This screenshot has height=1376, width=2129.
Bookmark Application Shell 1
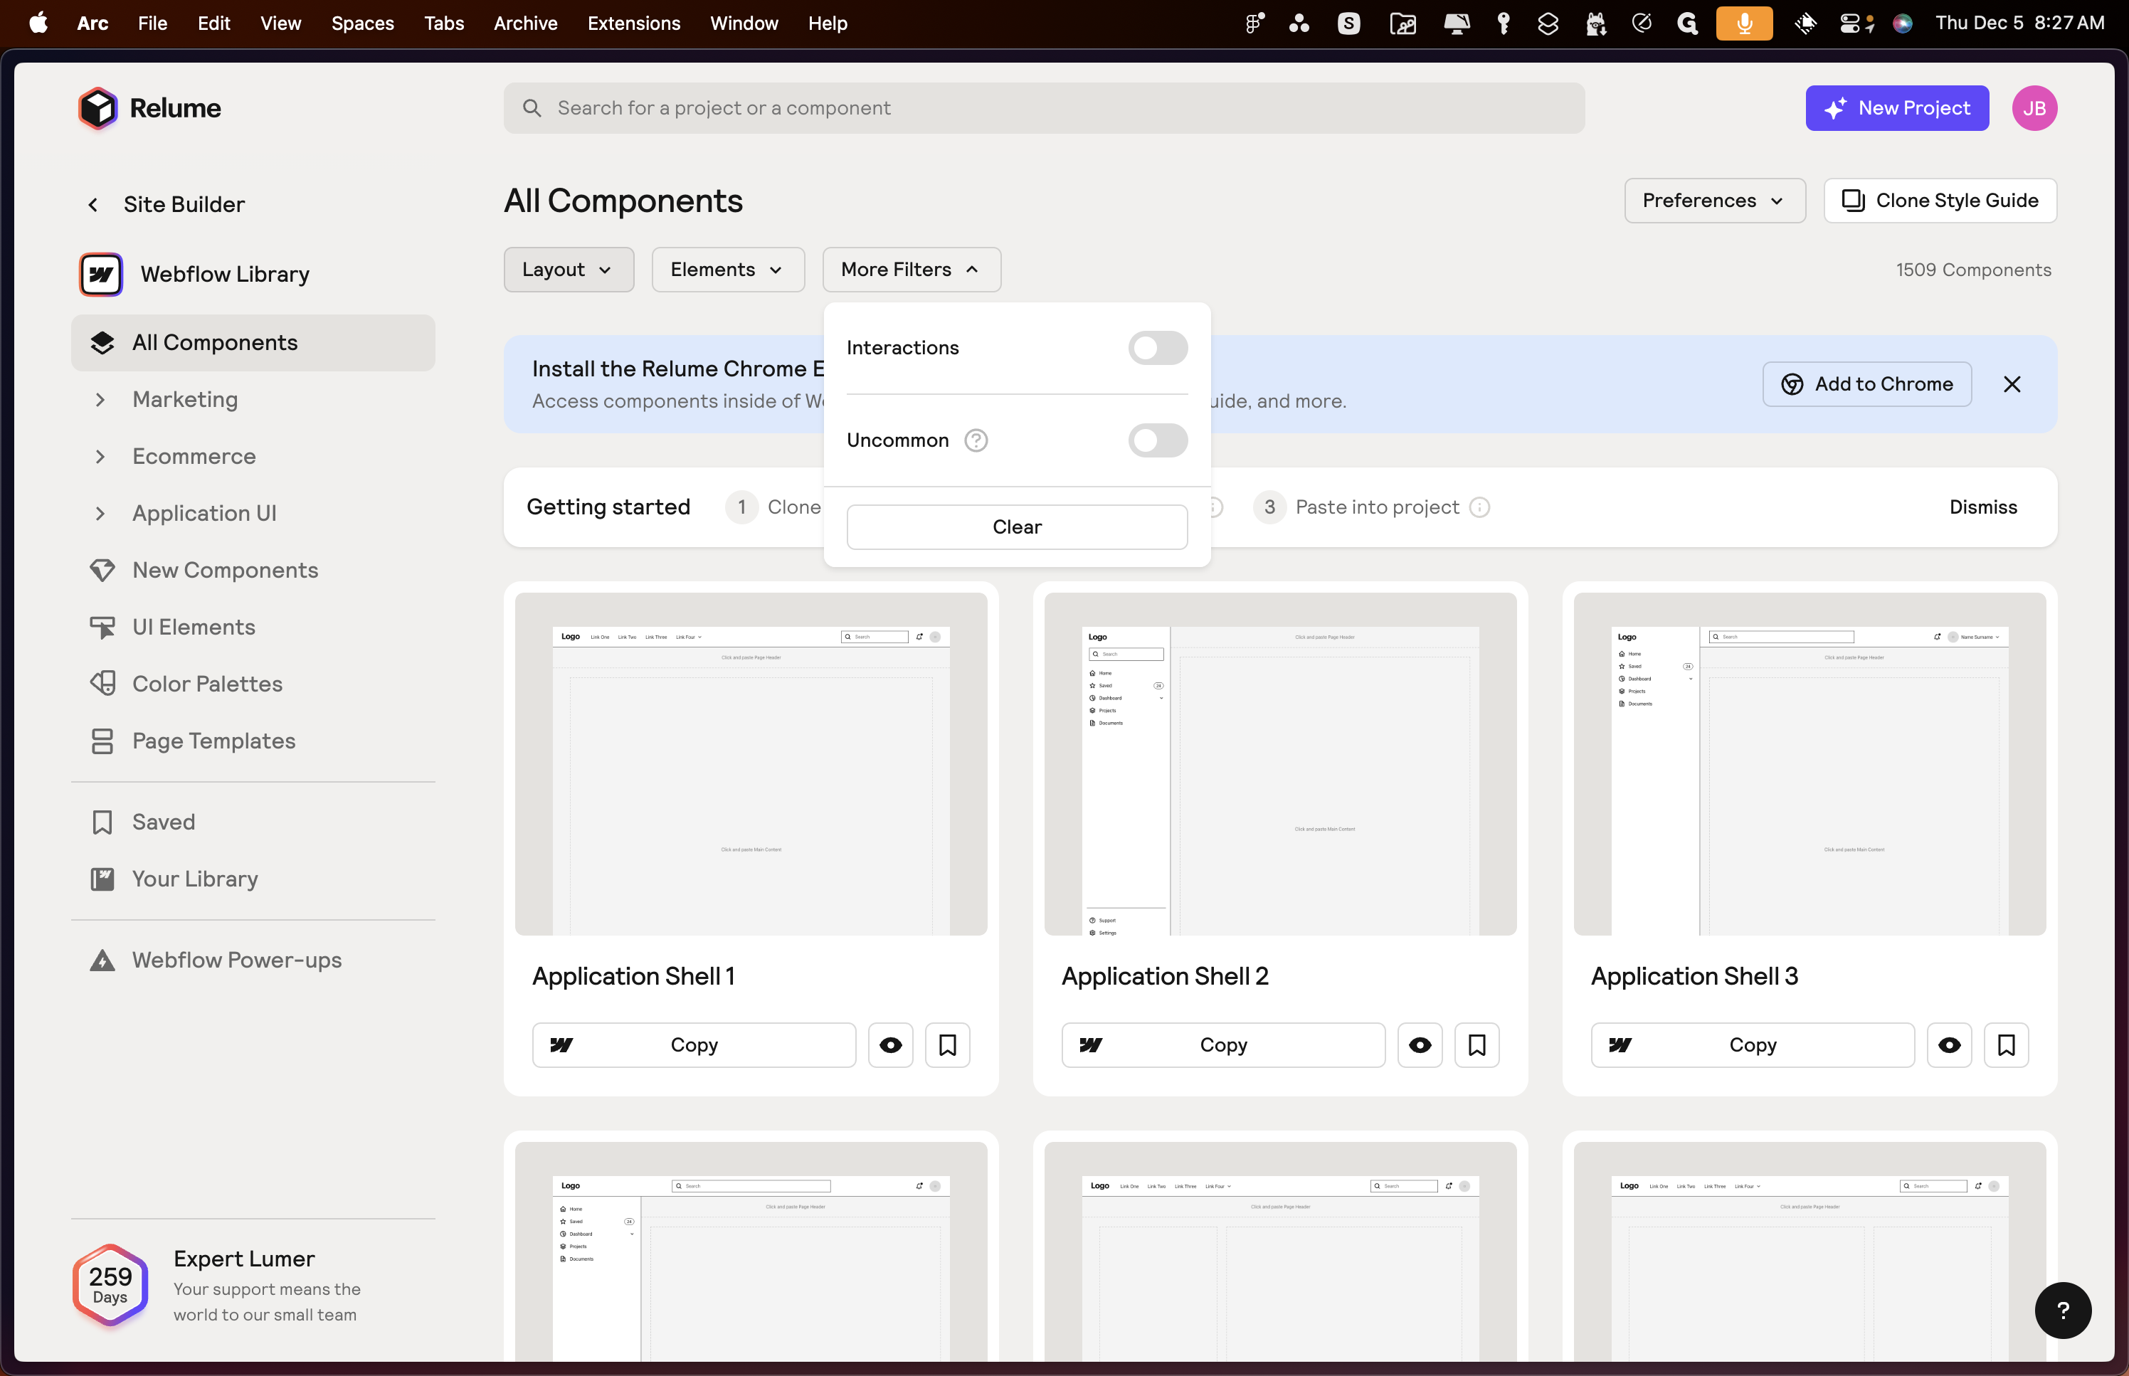tap(947, 1044)
